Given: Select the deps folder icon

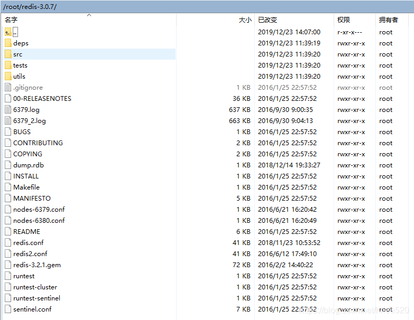Looking at the screenshot, I should coord(8,43).
